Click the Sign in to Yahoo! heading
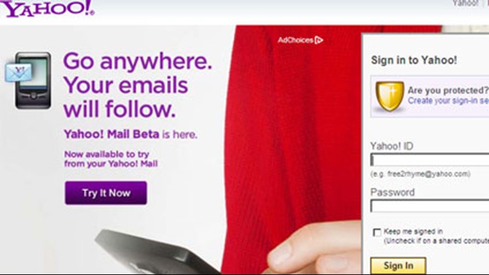Image resolution: width=489 pixels, height=275 pixels. [x=414, y=60]
